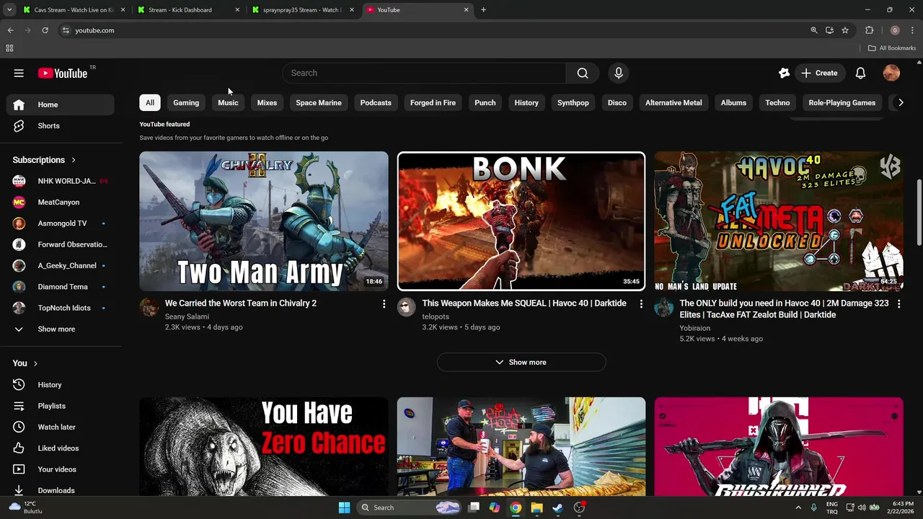Open File Explorer from taskbar
Screen dimensions: 923x519
[x=536, y=507]
